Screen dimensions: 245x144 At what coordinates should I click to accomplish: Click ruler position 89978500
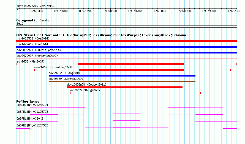(x=86, y=11)
